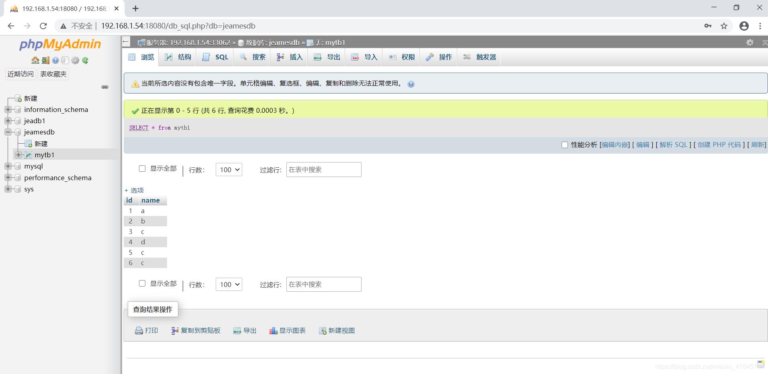The height and width of the screenshot is (374, 768).
Task: Open the SQL tab
Action: (215, 57)
